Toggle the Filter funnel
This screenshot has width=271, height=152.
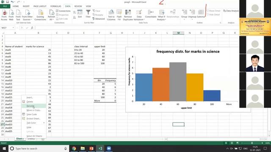coord(88,14)
